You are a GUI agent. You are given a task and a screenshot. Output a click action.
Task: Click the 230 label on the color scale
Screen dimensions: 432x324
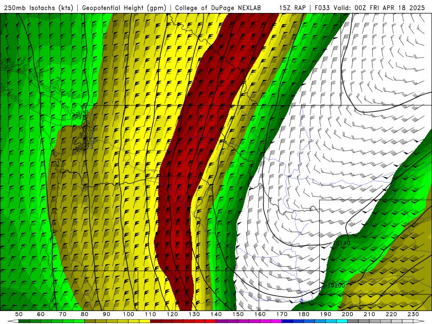point(413,314)
